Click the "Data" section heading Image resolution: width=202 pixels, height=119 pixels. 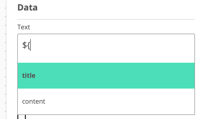click(x=28, y=8)
